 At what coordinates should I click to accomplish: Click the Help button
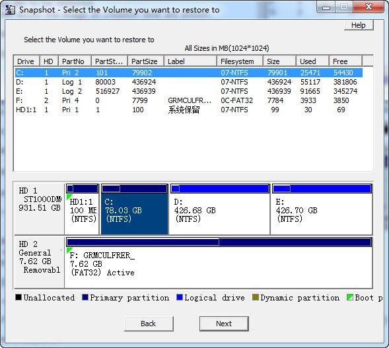click(359, 25)
